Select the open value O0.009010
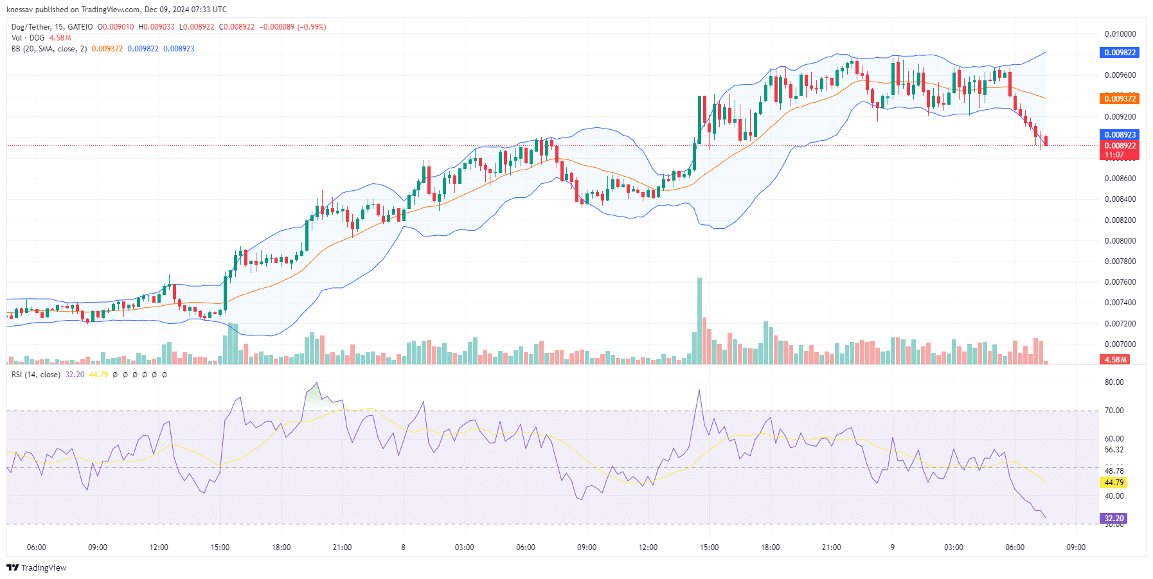This screenshot has width=1153, height=579. point(116,27)
